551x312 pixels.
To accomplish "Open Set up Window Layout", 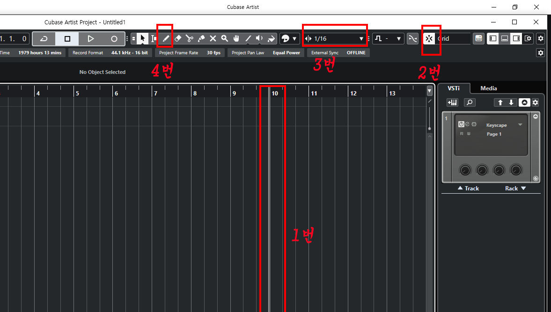I will click(x=528, y=39).
